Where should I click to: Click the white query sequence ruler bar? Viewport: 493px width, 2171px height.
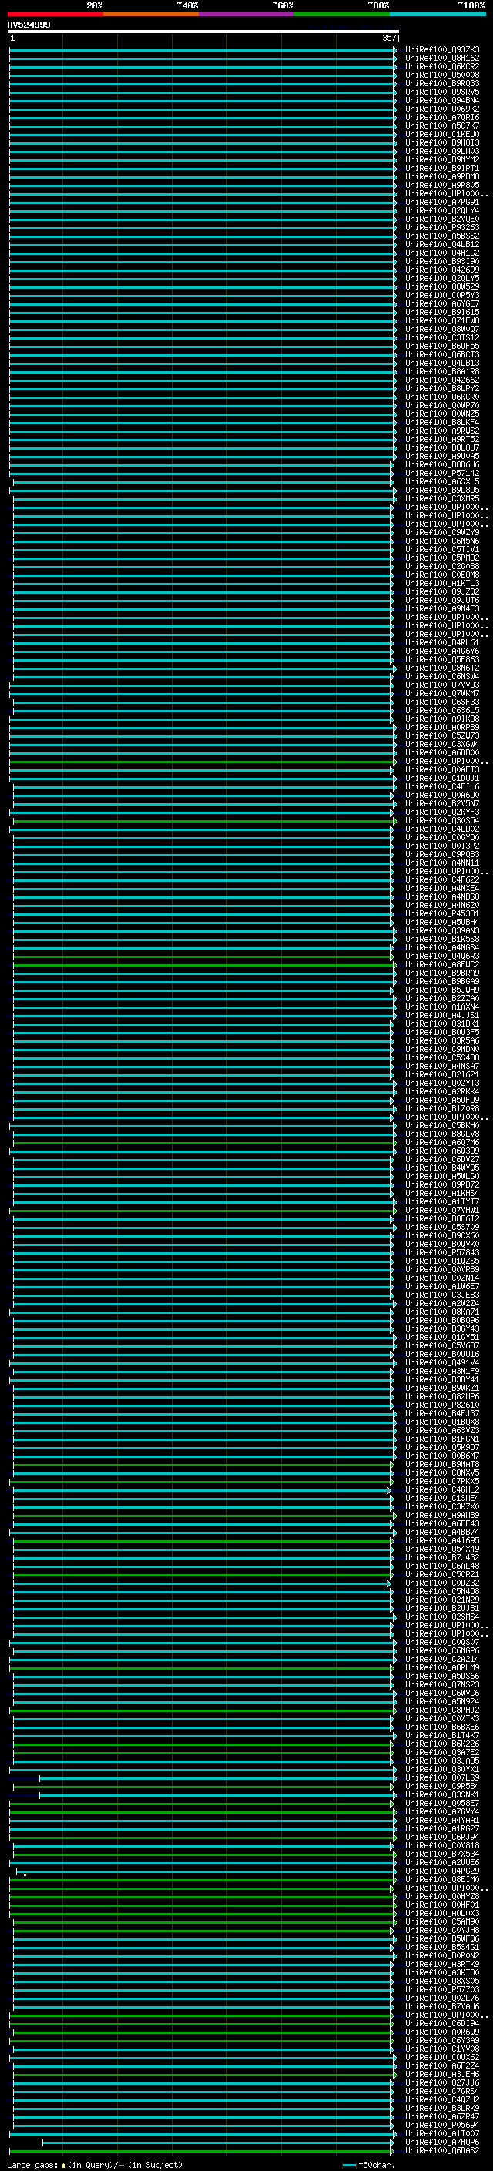point(203,32)
